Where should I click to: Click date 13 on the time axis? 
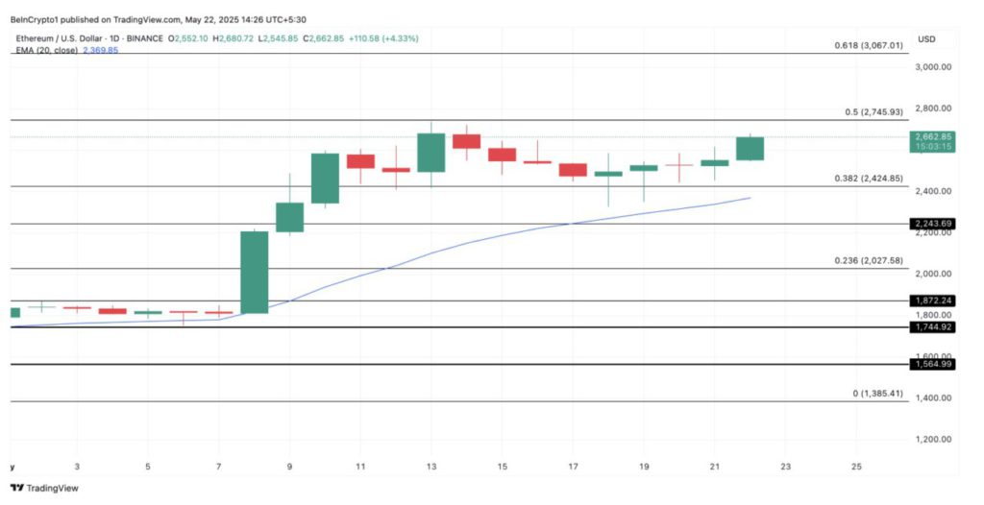(x=431, y=468)
